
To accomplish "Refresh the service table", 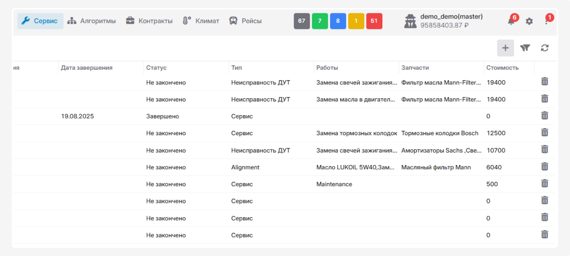I will pyautogui.click(x=545, y=48).
